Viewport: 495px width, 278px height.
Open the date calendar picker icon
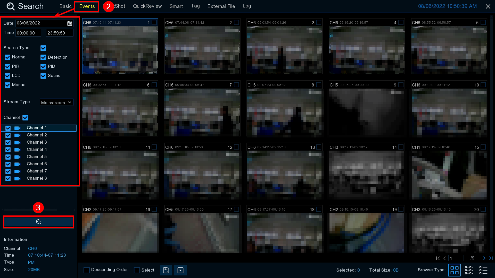[x=70, y=23]
